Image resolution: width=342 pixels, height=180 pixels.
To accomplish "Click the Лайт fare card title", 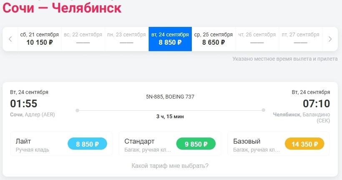I will 23,141.
